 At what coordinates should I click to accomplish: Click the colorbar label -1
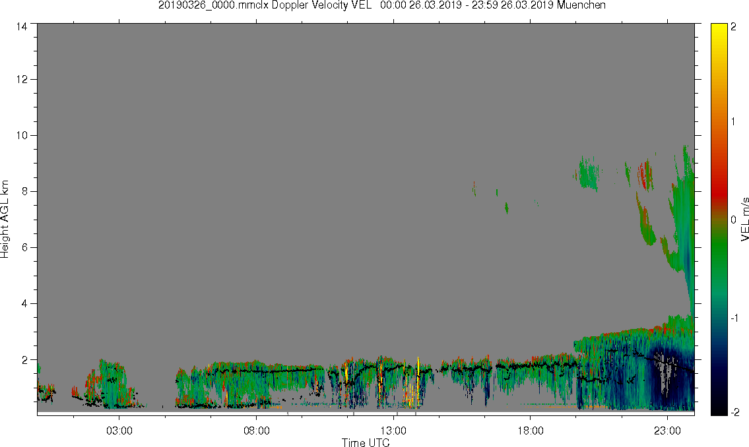coord(734,318)
